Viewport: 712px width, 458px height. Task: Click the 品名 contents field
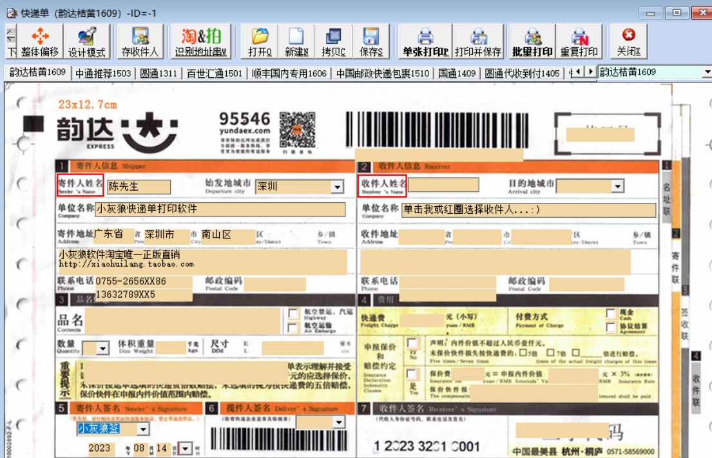[x=183, y=321]
